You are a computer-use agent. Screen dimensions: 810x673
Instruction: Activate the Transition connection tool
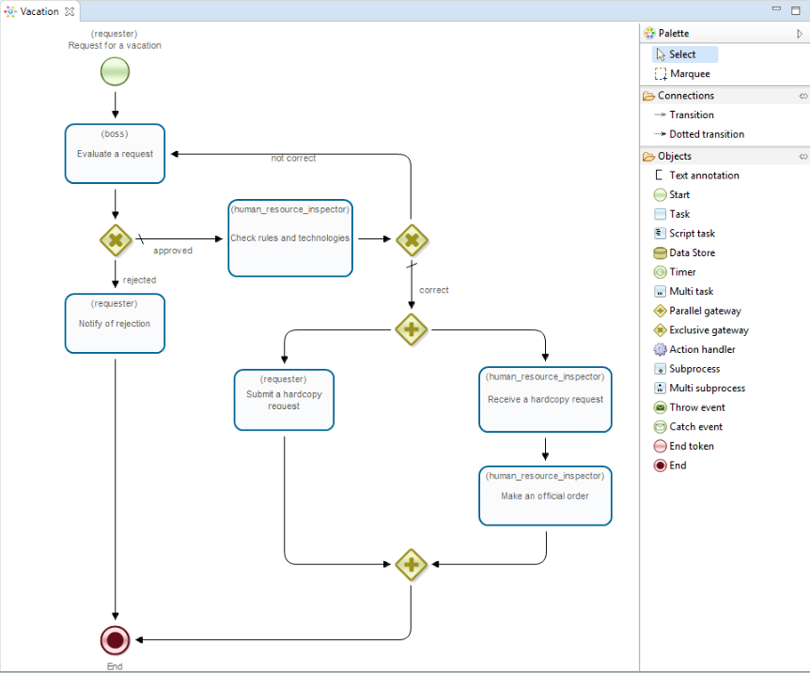691,115
